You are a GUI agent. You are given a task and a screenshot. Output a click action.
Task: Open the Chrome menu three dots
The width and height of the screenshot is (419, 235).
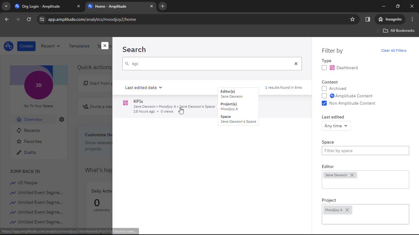(412, 19)
